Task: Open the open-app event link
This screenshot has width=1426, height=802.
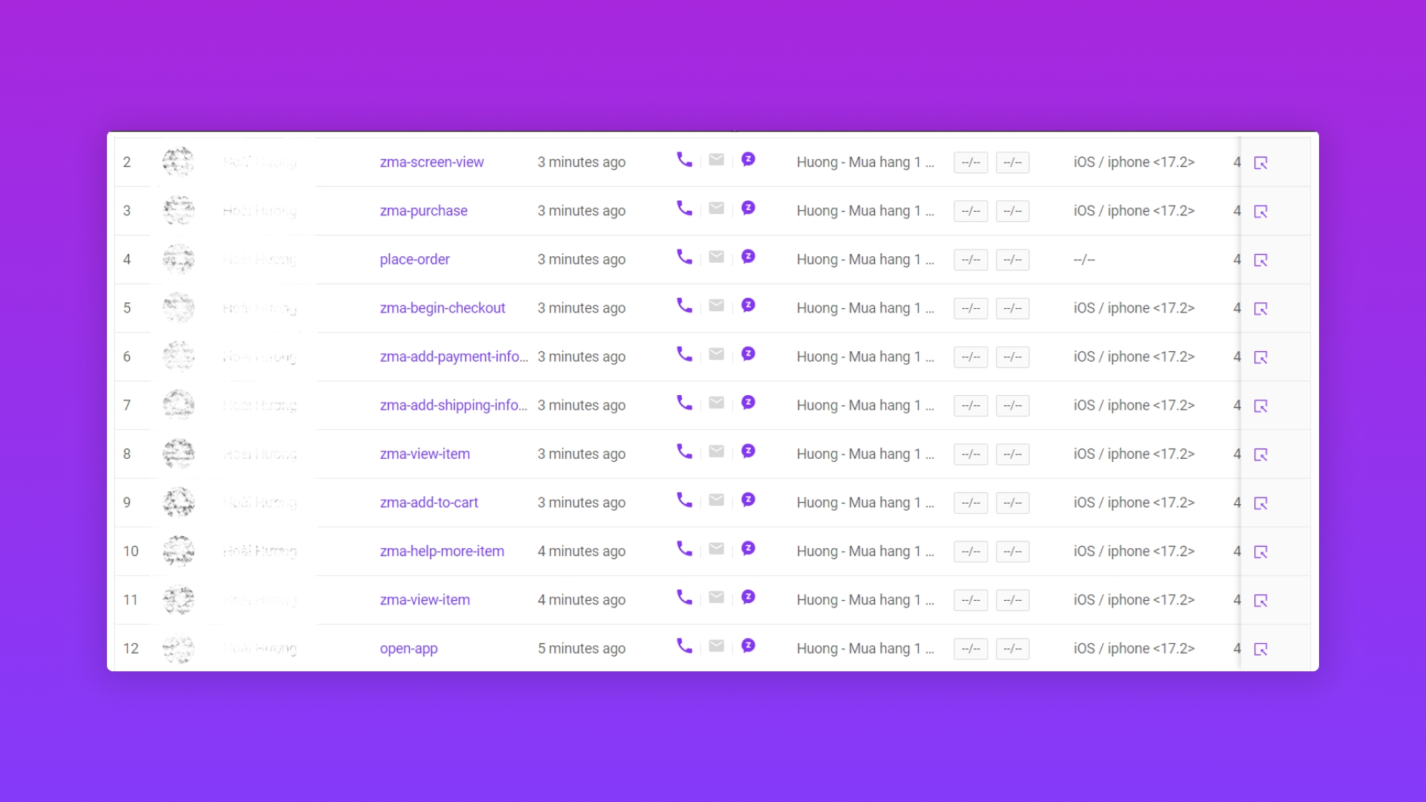Action: [408, 648]
